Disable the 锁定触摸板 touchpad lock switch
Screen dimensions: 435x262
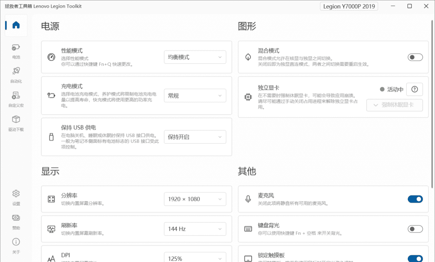point(415,258)
